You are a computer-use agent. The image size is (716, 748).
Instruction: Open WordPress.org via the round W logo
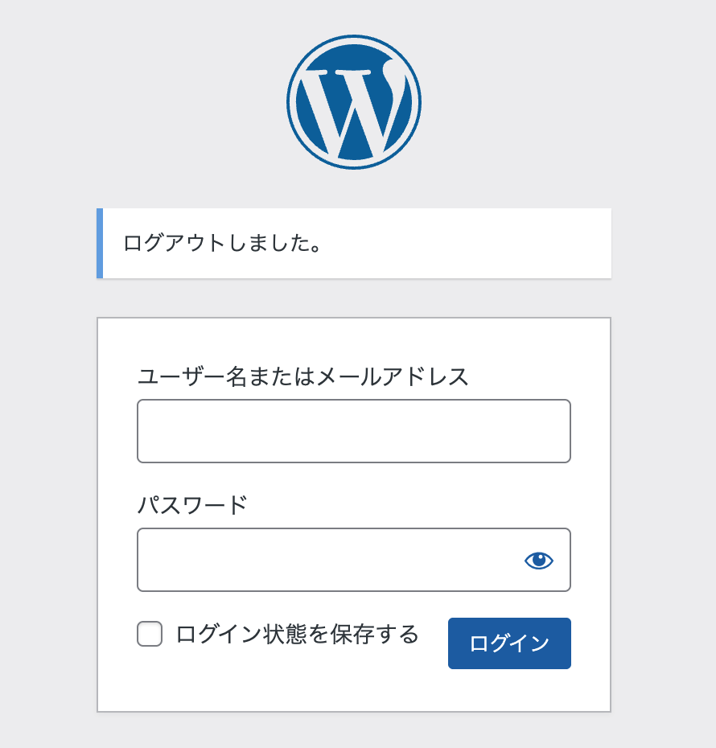click(x=353, y=102)
